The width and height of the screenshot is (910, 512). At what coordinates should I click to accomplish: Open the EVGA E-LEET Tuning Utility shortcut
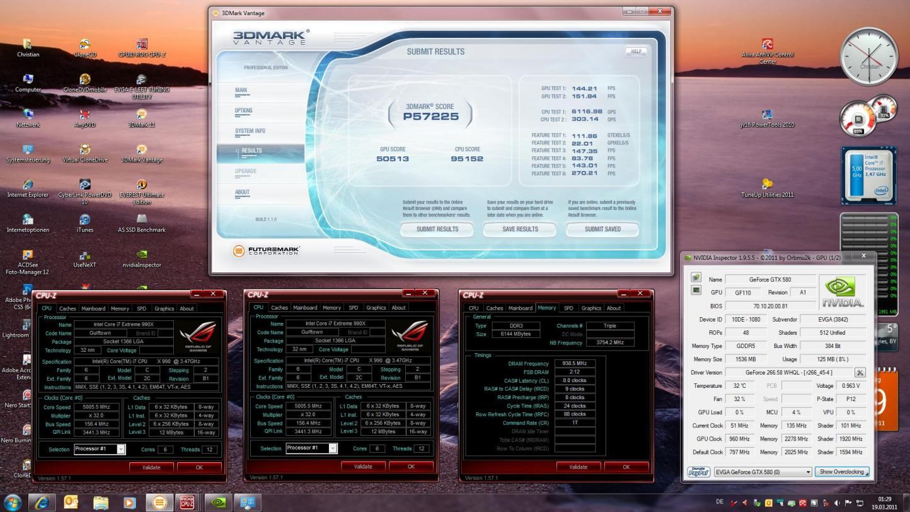tap(142, 87)
